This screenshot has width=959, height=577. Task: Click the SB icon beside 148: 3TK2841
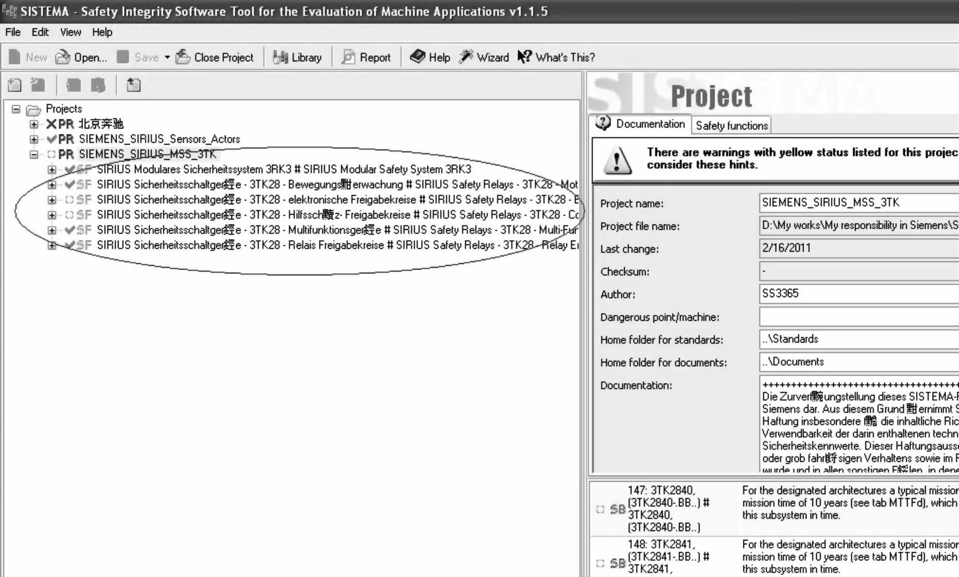(617, 563)
